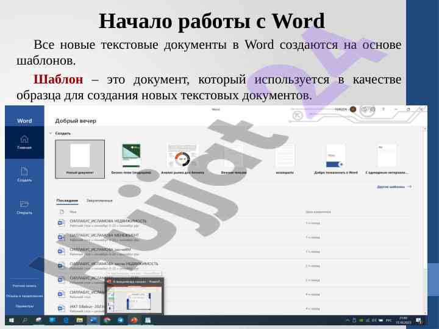Click the РУС language indicator in tray
The height and width of the screenshot is (329, 439).
[x=389, y=320]
